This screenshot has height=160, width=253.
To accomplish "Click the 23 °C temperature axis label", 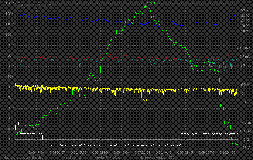I will pyautogui.click(x=245, y=10).
